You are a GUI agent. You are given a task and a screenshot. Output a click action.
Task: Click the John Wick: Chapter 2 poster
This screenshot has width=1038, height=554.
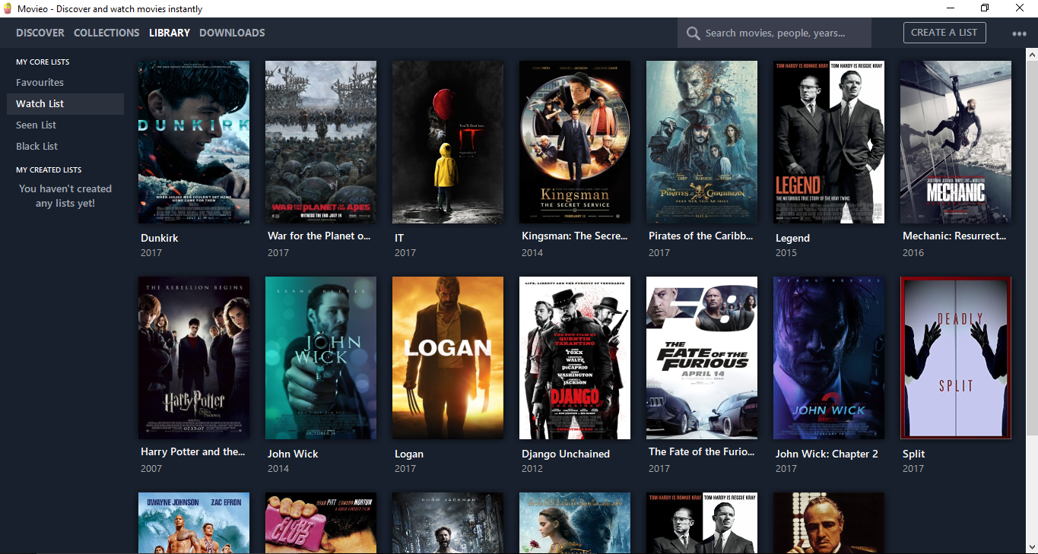[x=828, y=358]
